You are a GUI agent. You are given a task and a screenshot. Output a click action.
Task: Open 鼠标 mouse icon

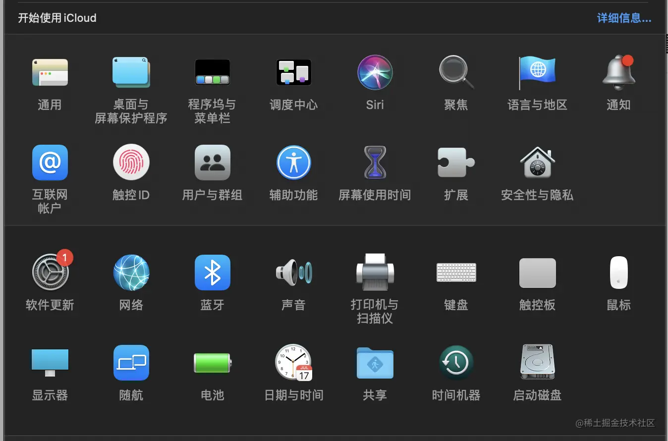(x=619, y=273)
